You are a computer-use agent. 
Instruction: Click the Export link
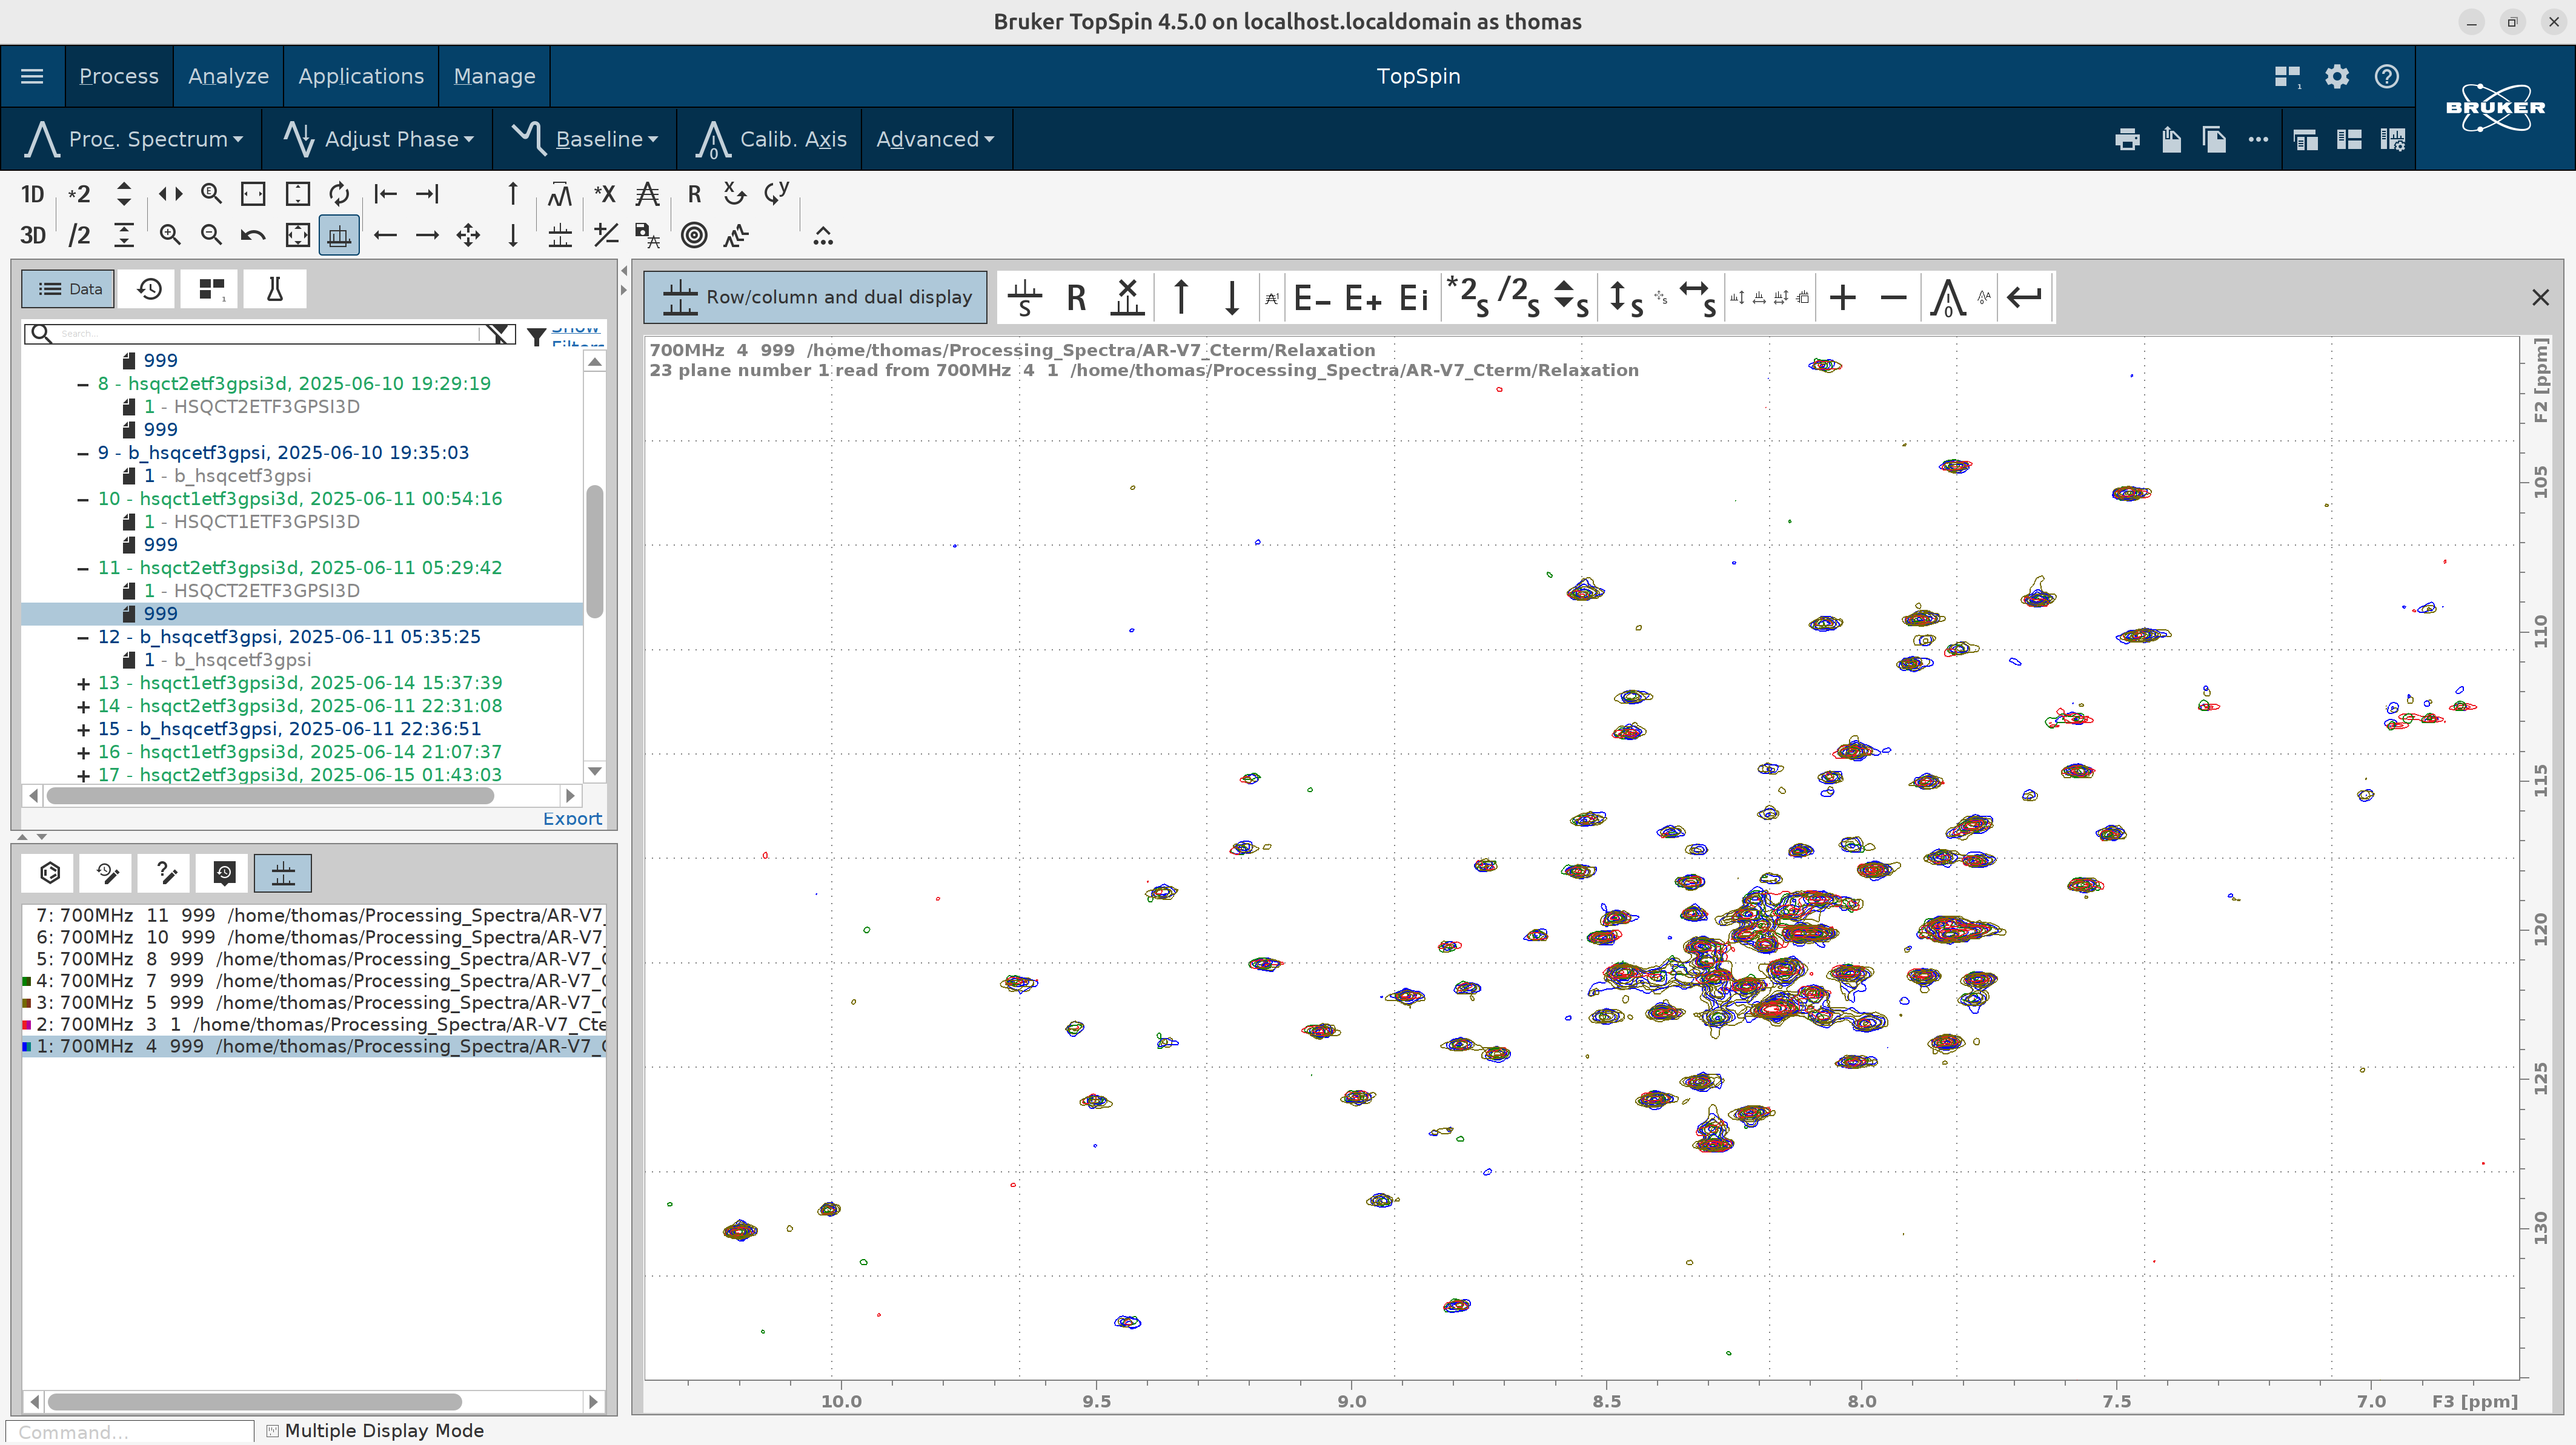tap(572, 818)
